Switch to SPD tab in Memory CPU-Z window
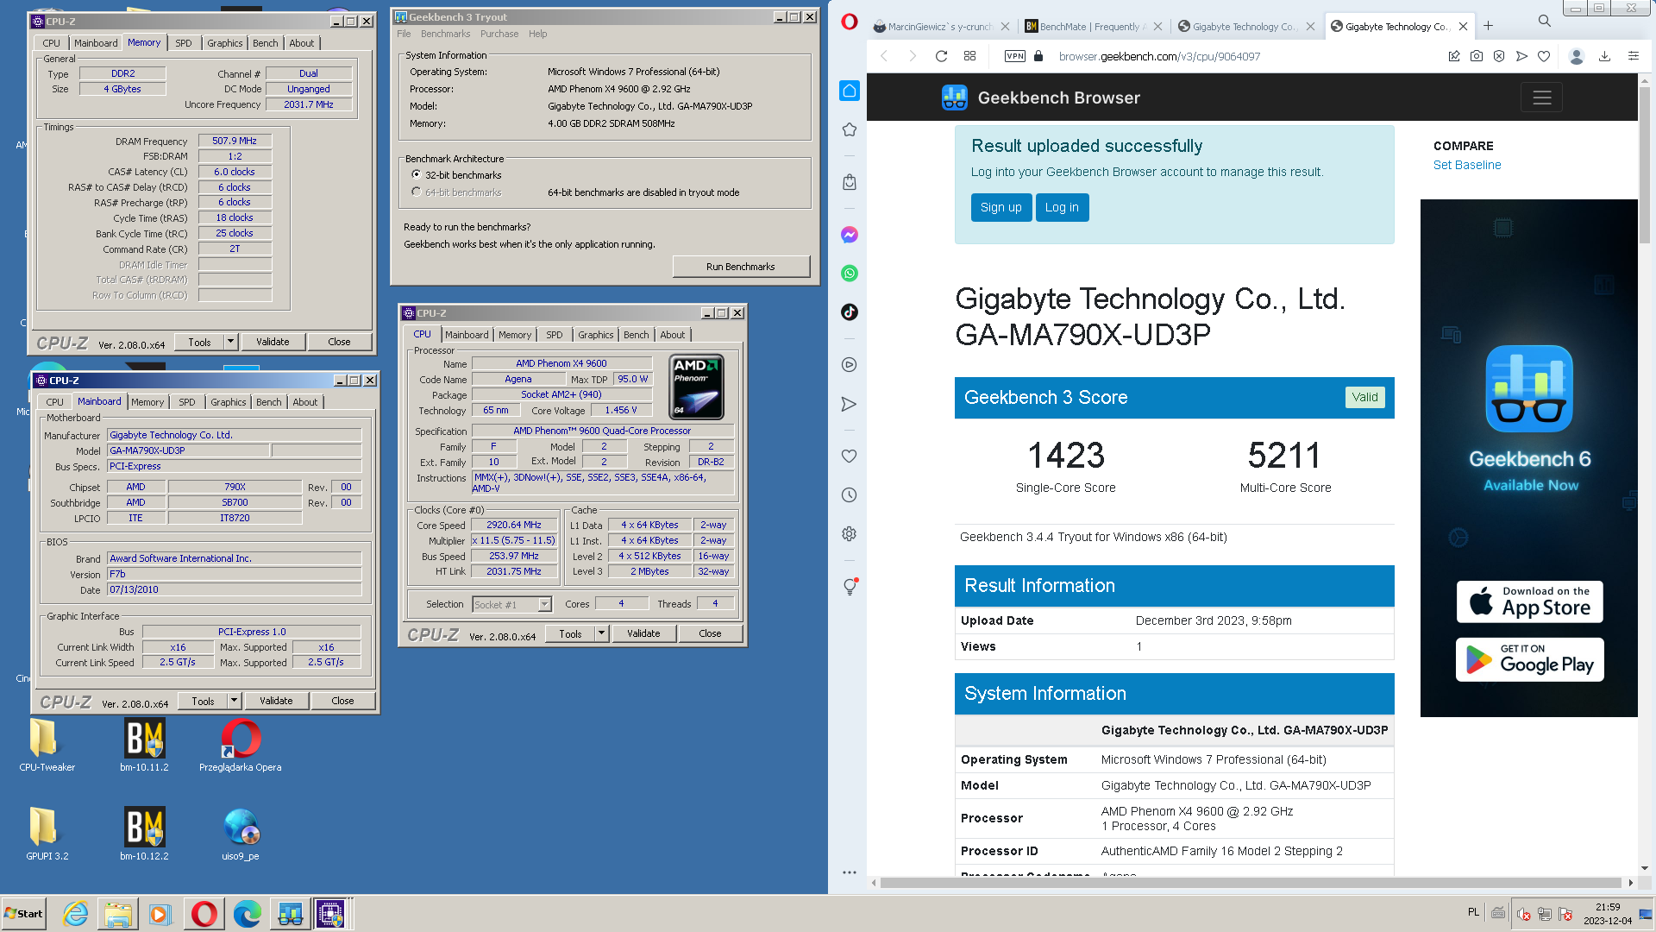 pos(184,43)
